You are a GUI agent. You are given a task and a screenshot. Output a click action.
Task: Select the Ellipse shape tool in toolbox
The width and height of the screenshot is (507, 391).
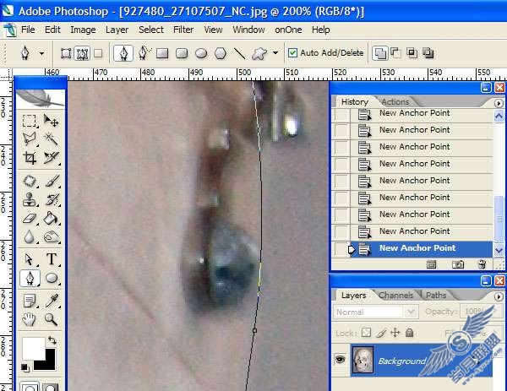coord(51,278)
